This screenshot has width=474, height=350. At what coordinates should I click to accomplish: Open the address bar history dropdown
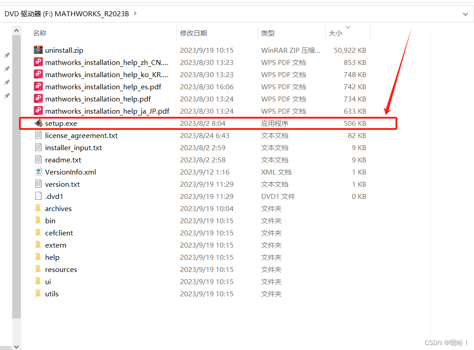tap(465, 14)
